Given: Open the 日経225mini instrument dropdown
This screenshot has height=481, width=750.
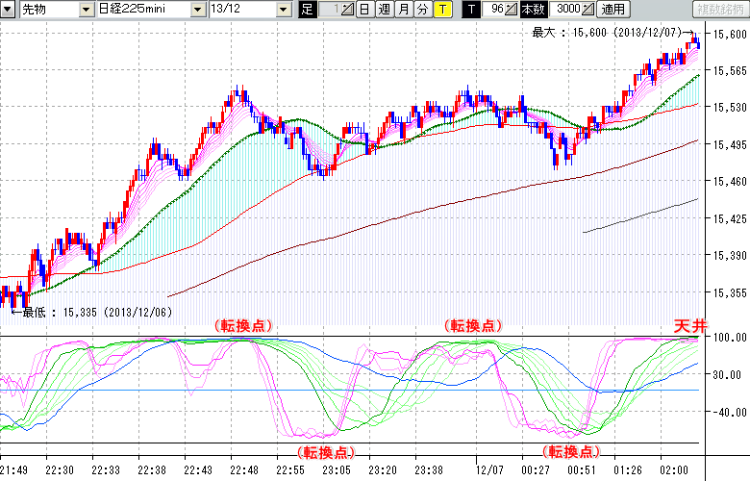Looking at the screenshot, I should (197, 9).
